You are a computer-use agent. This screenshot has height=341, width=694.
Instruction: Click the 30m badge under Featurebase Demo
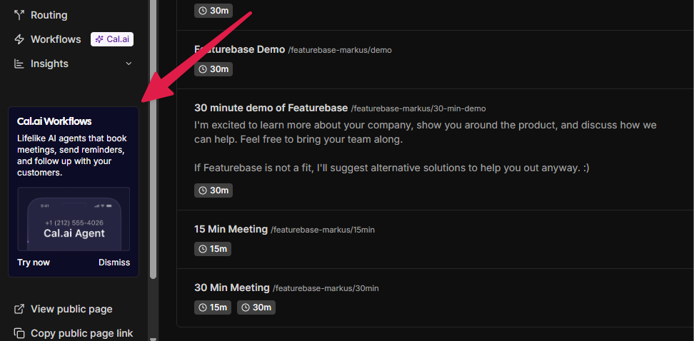pos(213,69)
